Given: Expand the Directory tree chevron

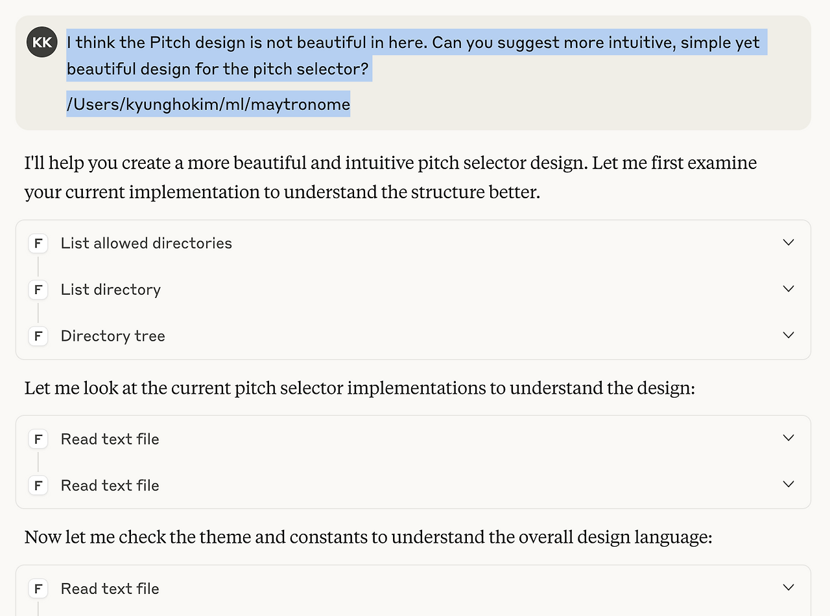Looking at the screenshot, I should [788, 336].
